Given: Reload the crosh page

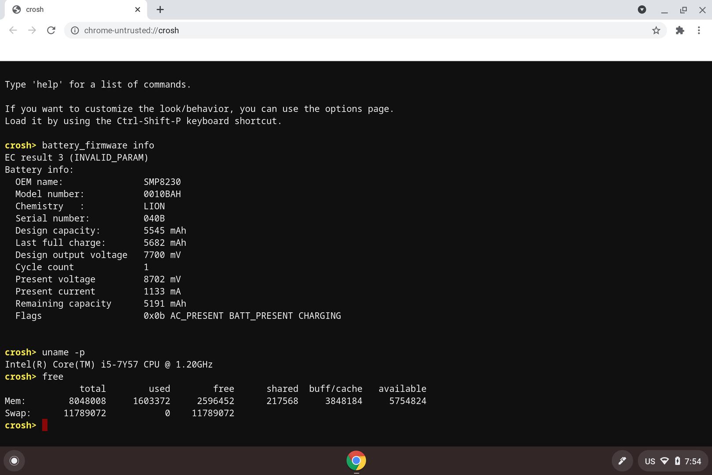Looking at the screenshot, I should point(51,30).
